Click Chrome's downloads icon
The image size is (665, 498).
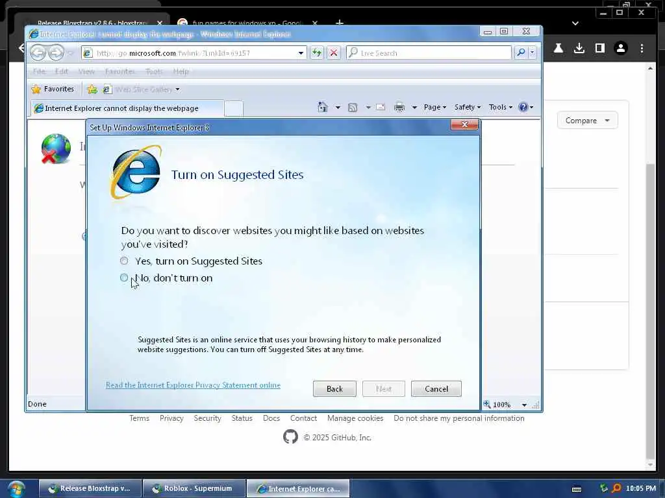tap(579, 48)
